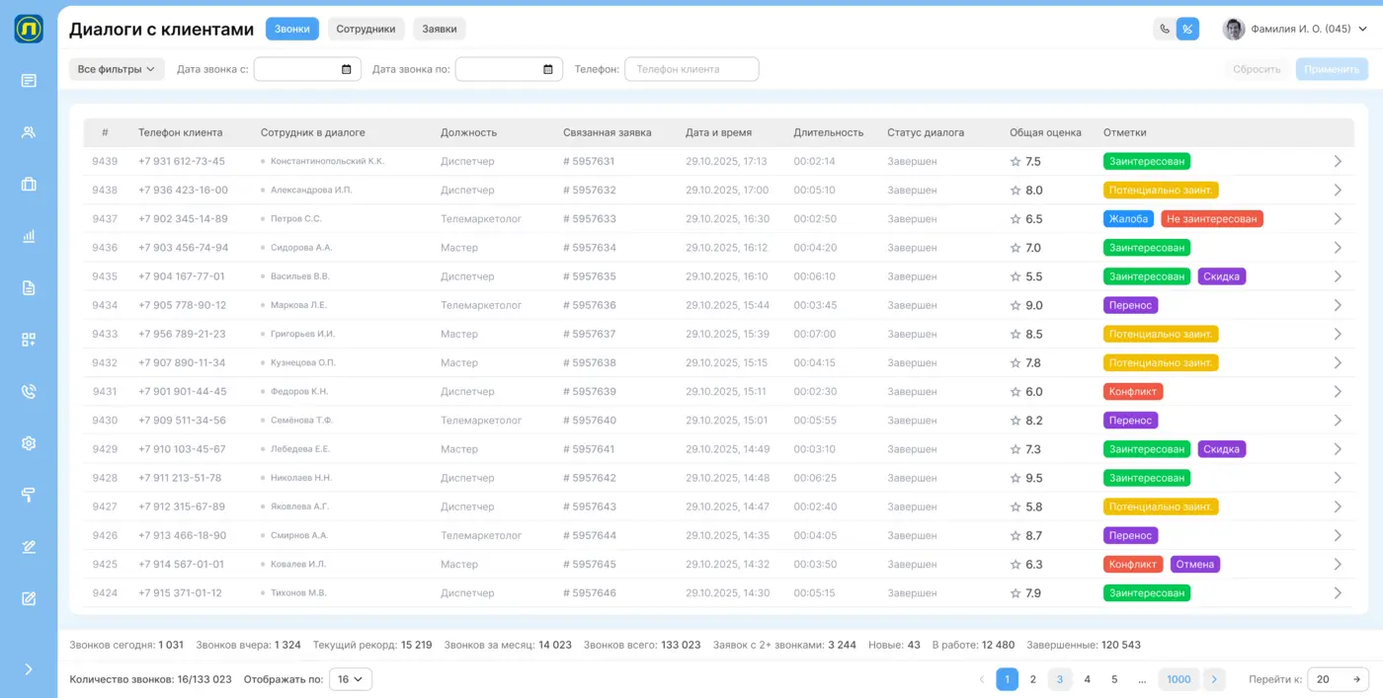Focus the 'Телефон клиента' input field
The width and height of the screenshot is (1383, 698).
click(691, 69)
